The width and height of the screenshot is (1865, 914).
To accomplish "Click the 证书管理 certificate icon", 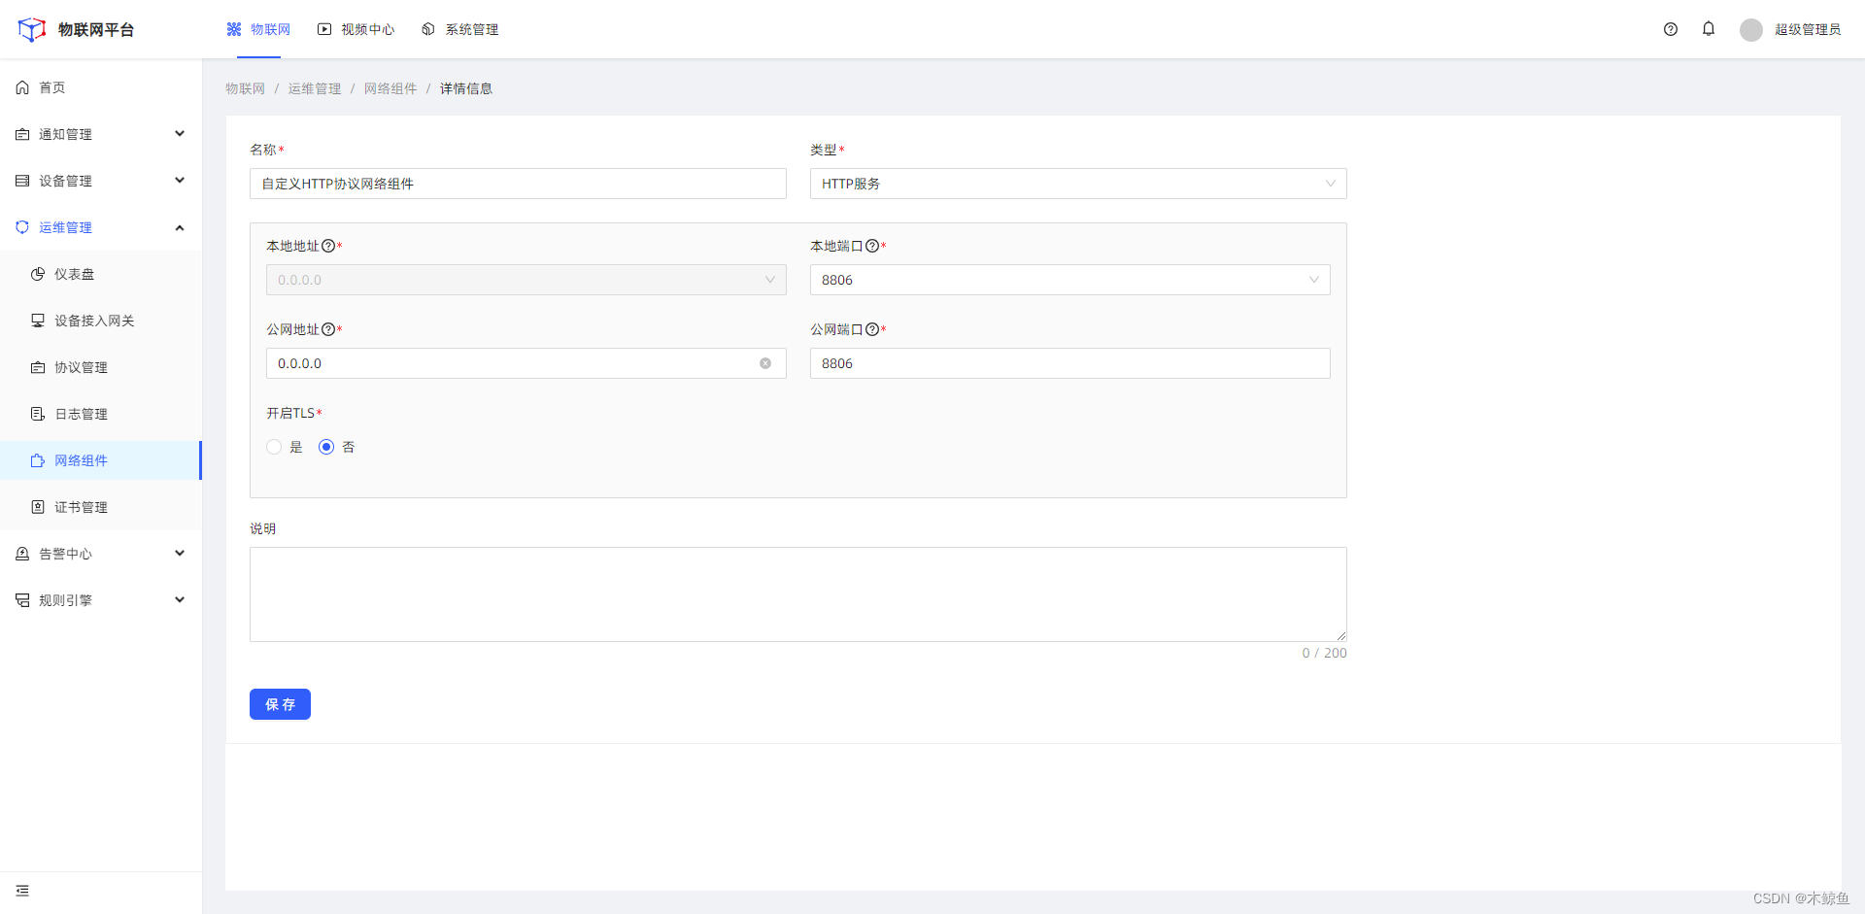I will (x=38, y=507).
